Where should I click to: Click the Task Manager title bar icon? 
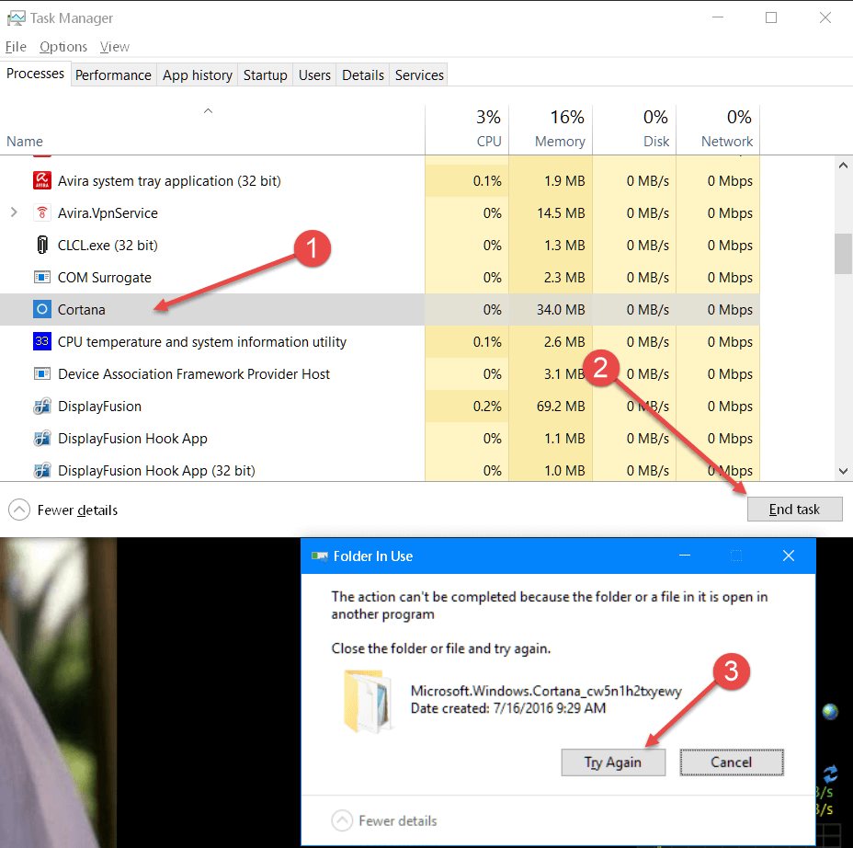pos(16,18)
